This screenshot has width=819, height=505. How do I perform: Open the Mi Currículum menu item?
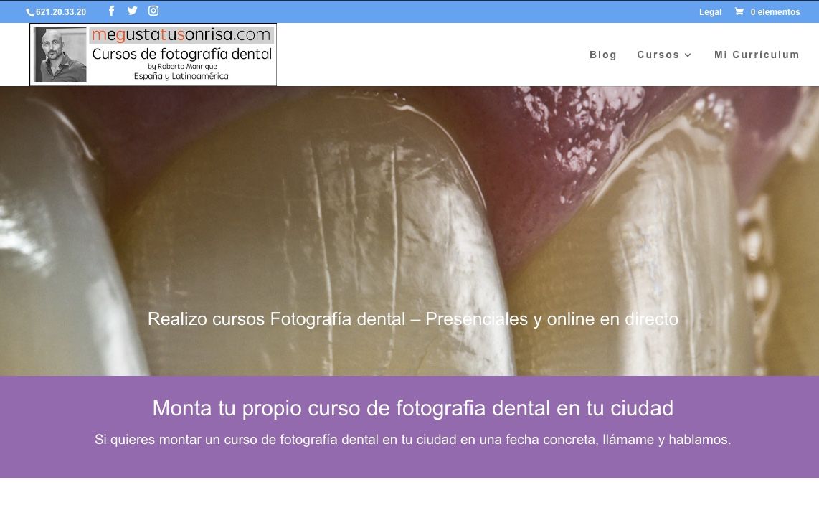click(x=757, y=55)
